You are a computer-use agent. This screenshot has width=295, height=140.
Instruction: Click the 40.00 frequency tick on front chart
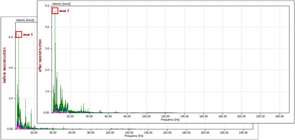[x=89, y=116]
